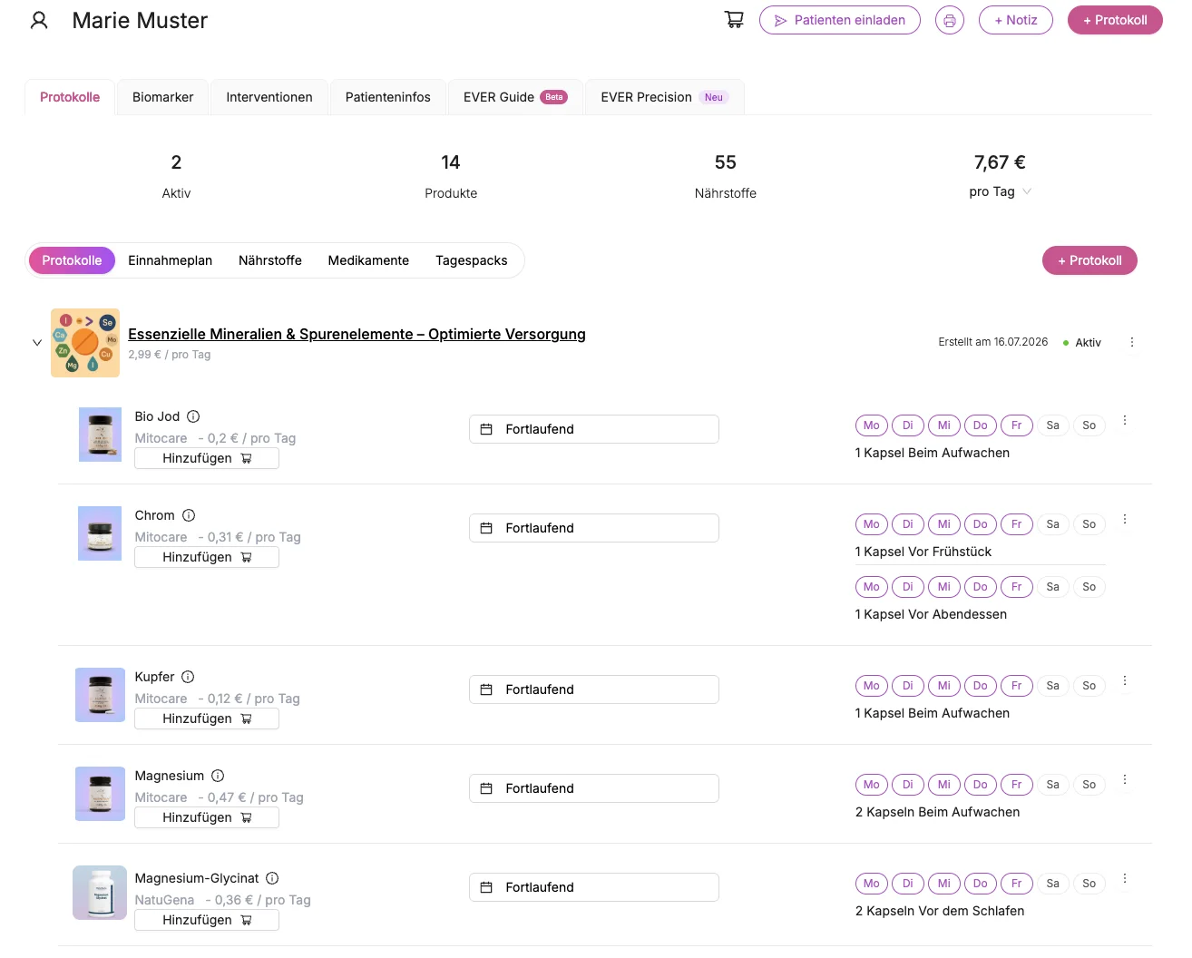This screenshot has width=1192, height=958.
Task: Open the Patienteninfos tab
Action: point(388,97)
